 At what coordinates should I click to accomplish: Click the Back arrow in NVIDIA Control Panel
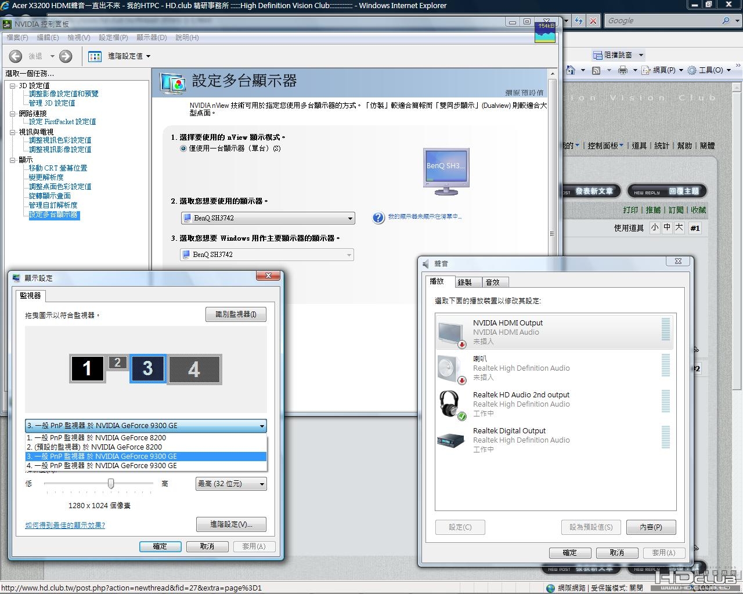(x=16, y=56)
